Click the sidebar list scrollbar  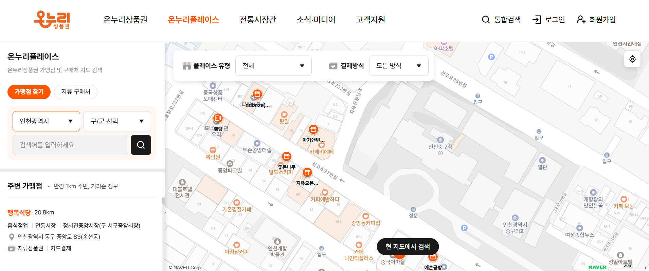point(163,201)
